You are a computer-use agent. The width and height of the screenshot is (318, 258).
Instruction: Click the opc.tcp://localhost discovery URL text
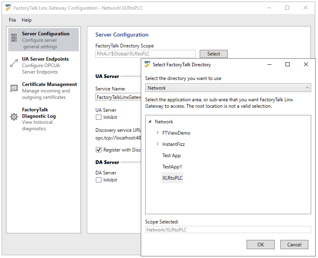118,138
